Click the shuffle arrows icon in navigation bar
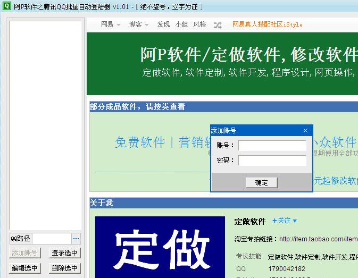 click(x=218, y=24)
